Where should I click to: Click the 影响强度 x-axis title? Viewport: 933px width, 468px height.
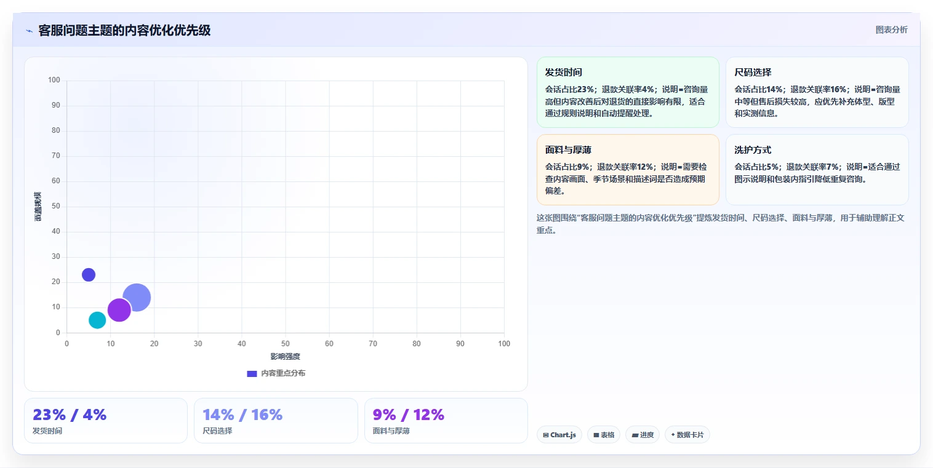(286, 357)
